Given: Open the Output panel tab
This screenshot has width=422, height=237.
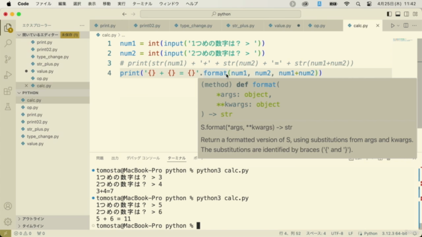Looking at the screenshot, I should pyautogui.click(x=115, y=158).
